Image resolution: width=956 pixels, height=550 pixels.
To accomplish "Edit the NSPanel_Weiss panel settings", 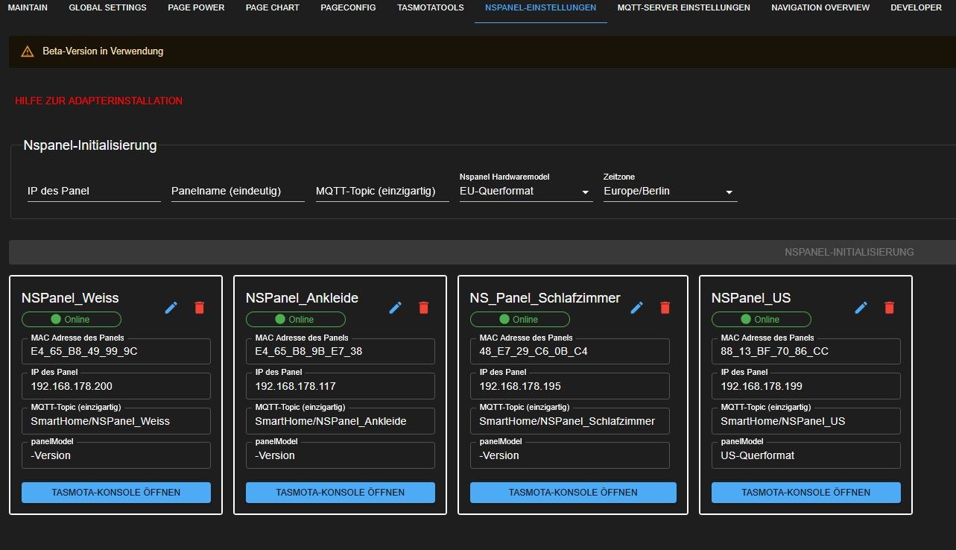I will click(x=171, y=307).
